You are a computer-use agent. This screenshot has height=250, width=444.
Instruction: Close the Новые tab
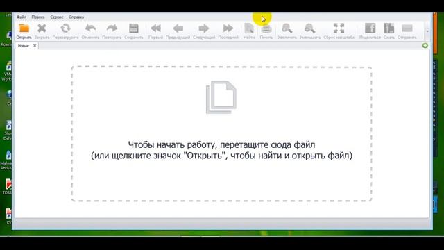click(35, 46)
